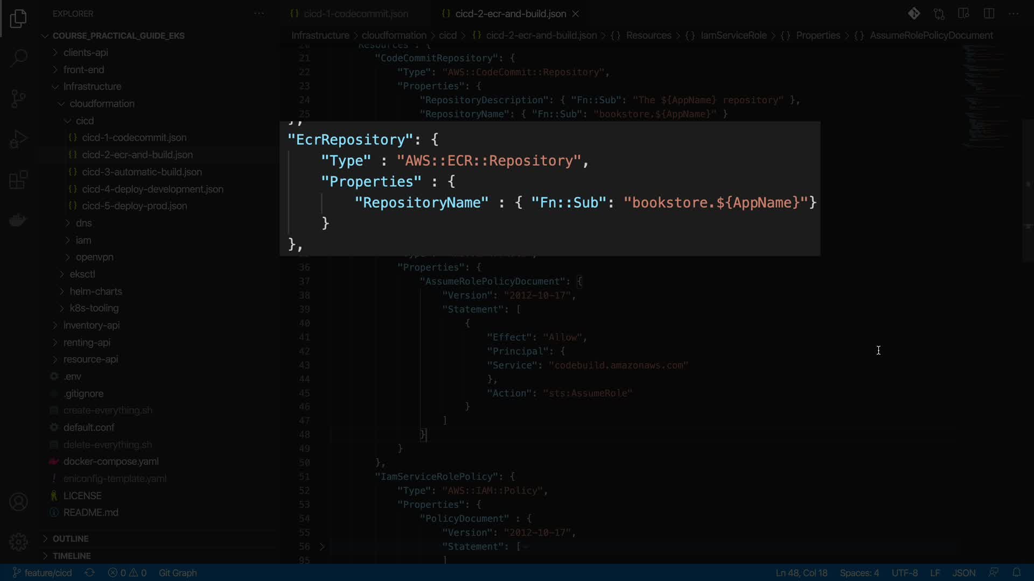Screen dimensions: 1034x581
Task: Open the Manage gear icon
Action: click(18, 542)
